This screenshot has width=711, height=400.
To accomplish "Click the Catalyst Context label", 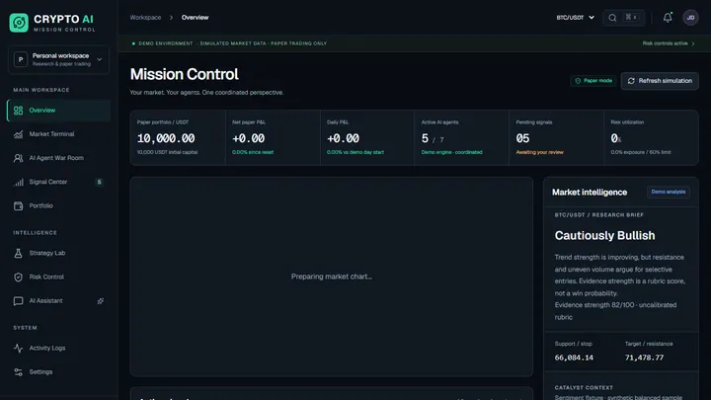I will point(584,388).
